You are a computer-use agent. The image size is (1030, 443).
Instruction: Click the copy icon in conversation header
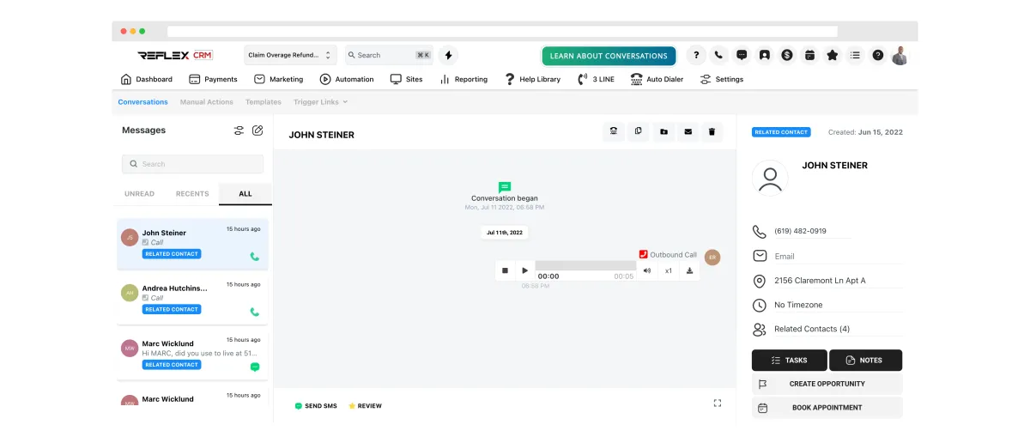638,131
